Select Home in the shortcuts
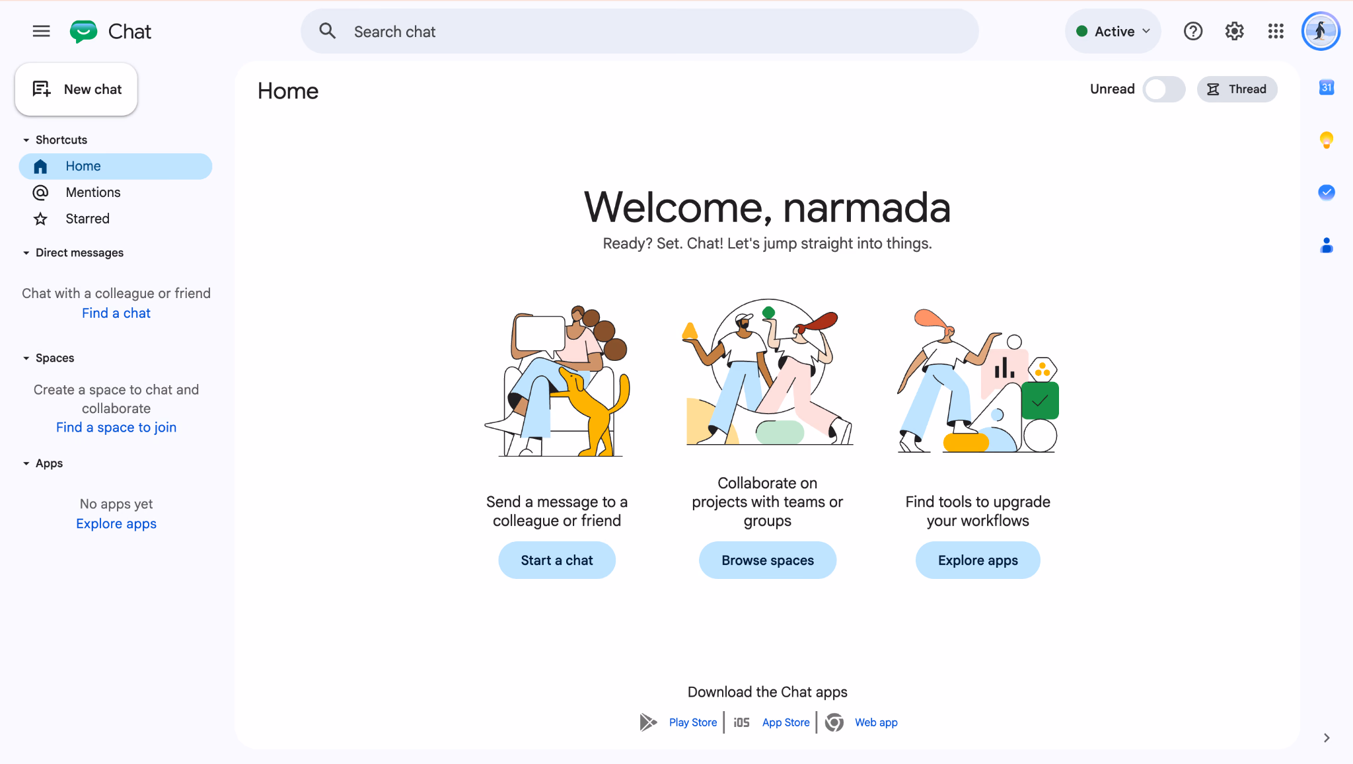Screen dimensions: 1353x764 [116, 167]
